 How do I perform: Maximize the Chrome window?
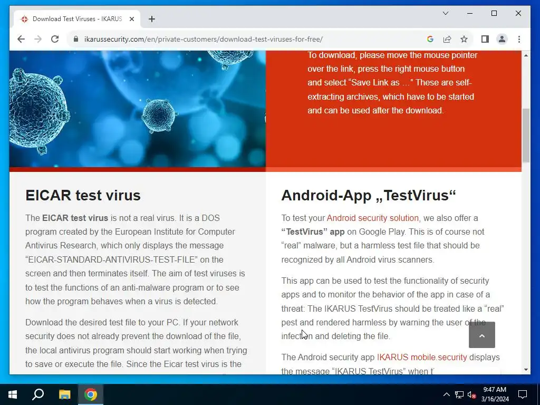coord(494,13)
